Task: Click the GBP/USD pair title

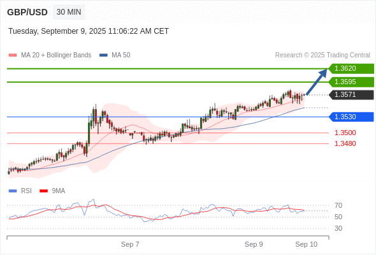Action: tap(27, 12)
